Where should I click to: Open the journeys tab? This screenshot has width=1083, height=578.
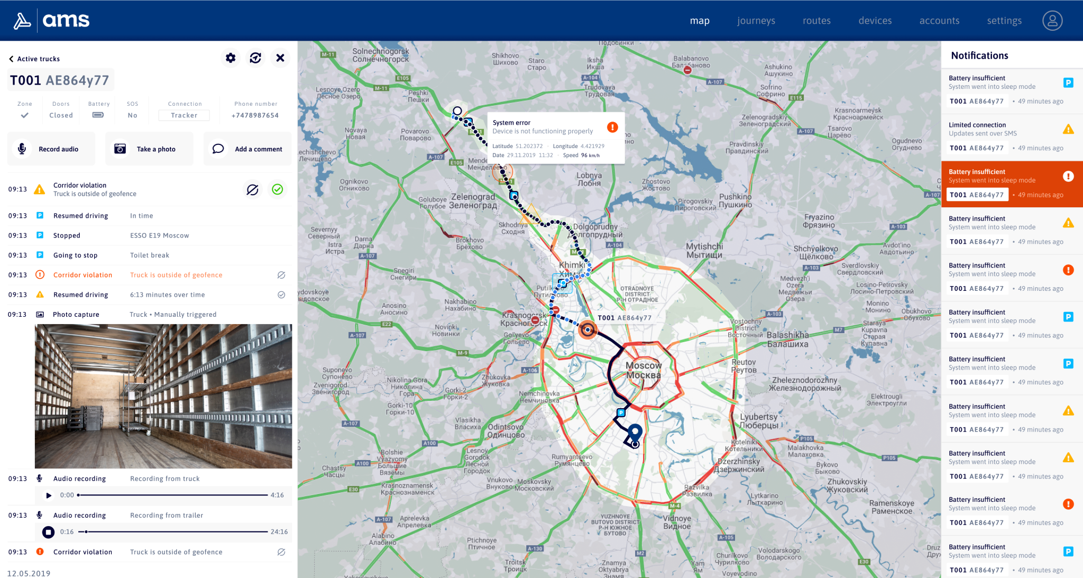(x=756, y=21)
